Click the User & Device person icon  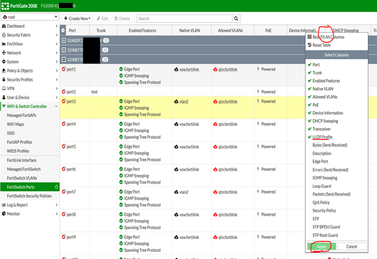tap(3, 98)
